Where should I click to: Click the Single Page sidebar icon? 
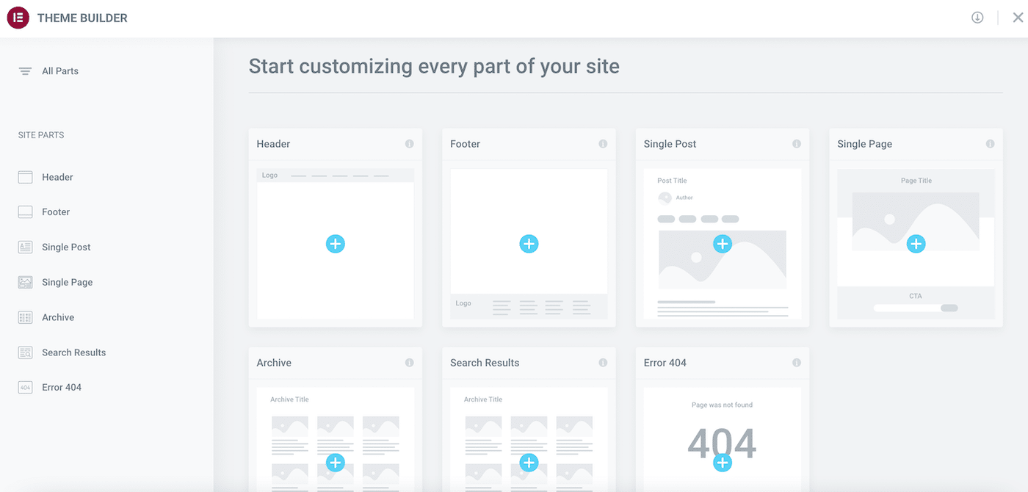25,282
